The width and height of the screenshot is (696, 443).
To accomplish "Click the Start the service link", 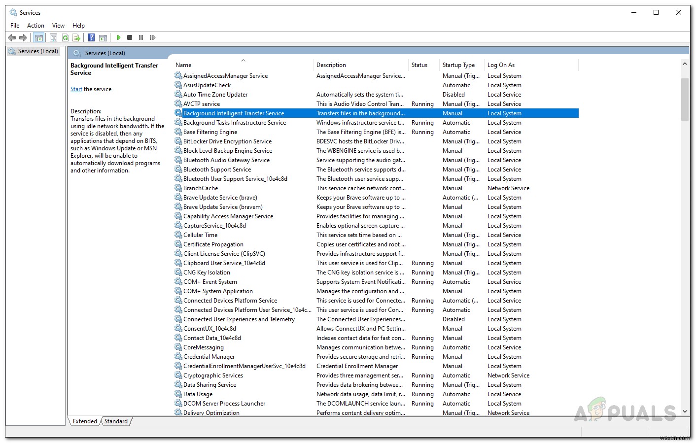I will coord(76,89).
